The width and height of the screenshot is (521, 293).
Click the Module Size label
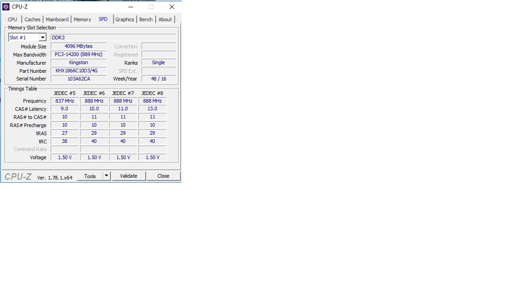click(33, 47)
